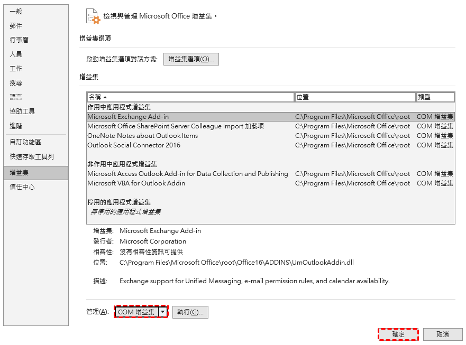Click the 停用的應用程式增益集 group heading

click(119, 202)
